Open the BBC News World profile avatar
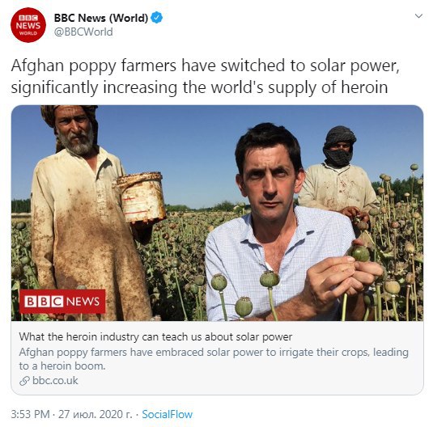This screenshot has width=433, height=427. [28, 25]
